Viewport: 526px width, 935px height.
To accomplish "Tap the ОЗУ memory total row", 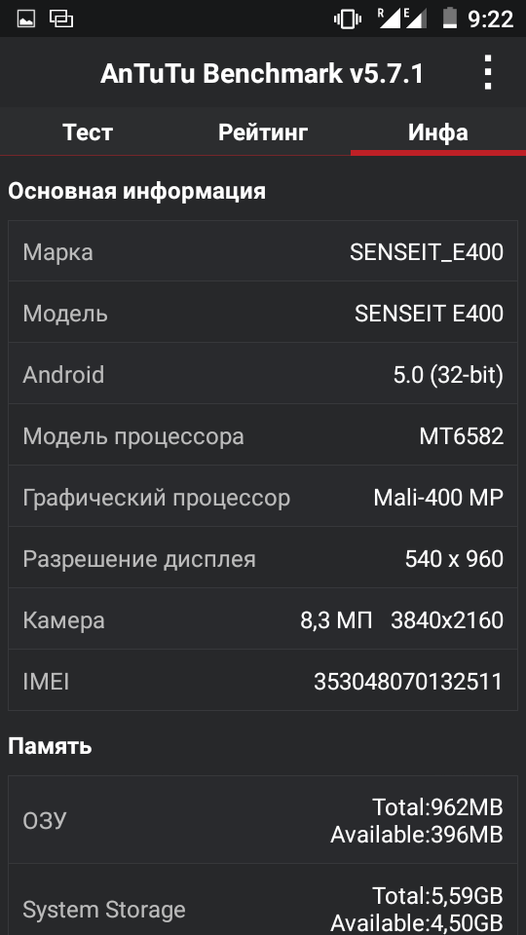I will point(263,820).
